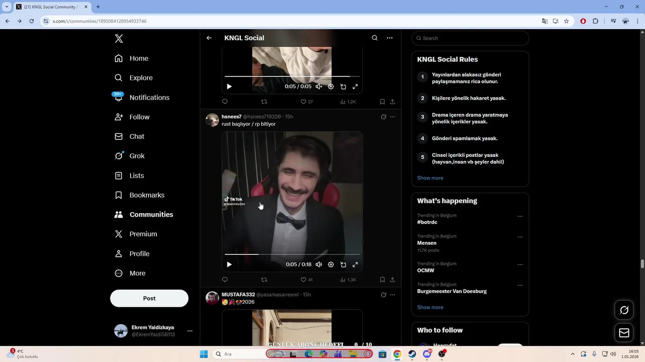
Task: Open Communities in the sidebar
Action: (144, 215)
